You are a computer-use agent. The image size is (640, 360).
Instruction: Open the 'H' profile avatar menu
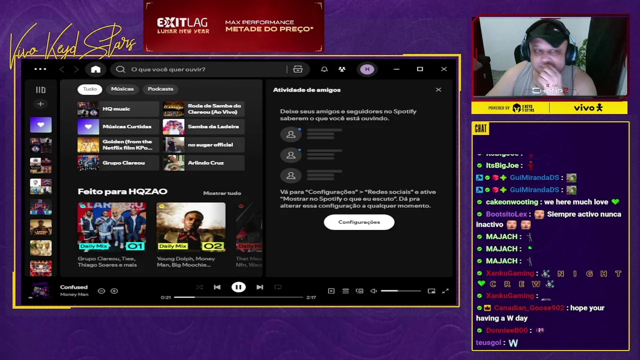click(367, 69)
